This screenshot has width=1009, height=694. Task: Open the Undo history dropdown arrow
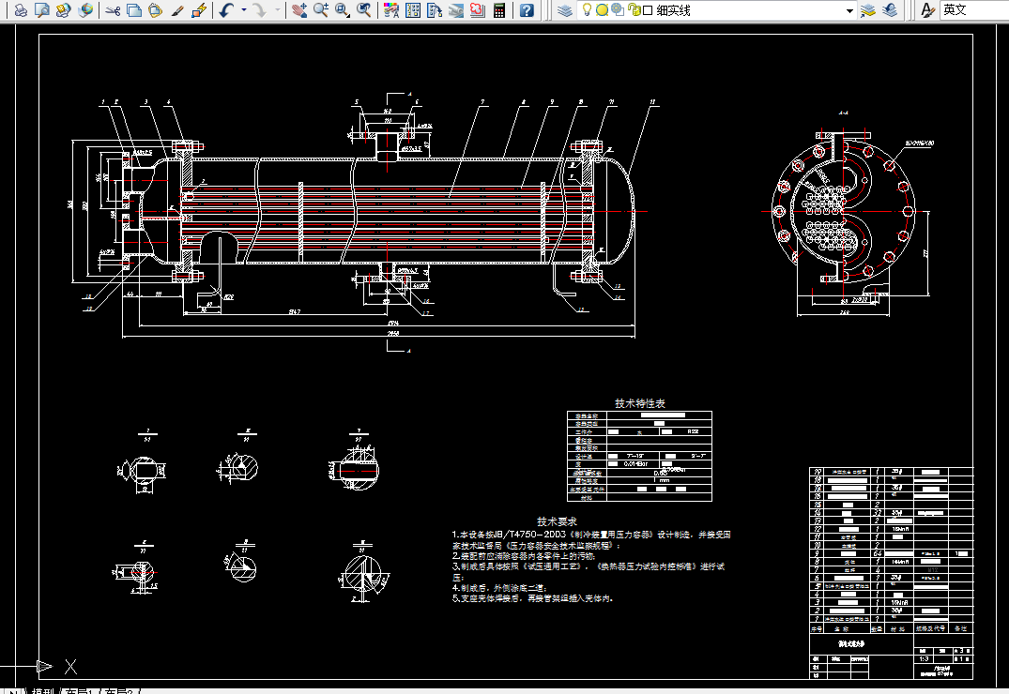(244, 10)
